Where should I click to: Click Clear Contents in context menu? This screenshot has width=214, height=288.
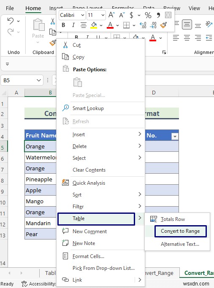click(89, 170)
